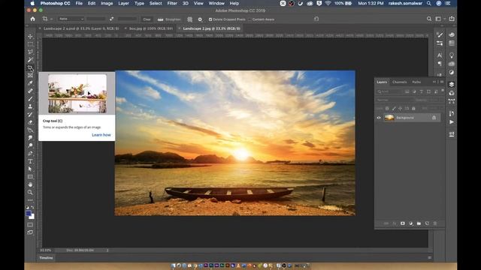The image size is (481, 270).
Task: Open the Image menu
Action: [107, 3]
